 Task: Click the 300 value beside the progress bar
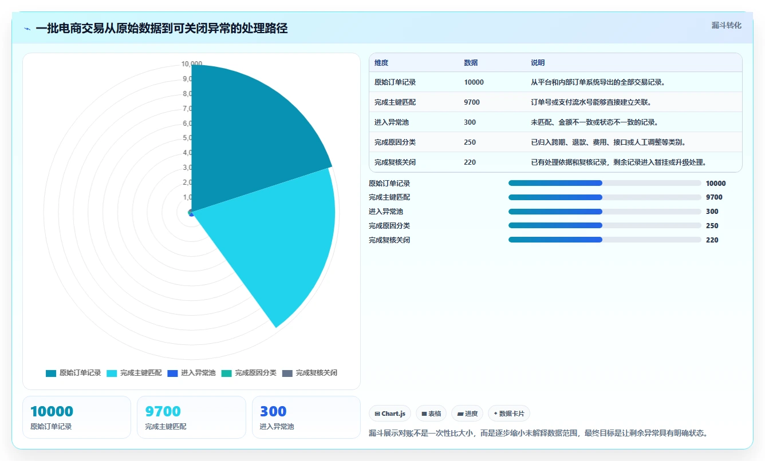712,212
